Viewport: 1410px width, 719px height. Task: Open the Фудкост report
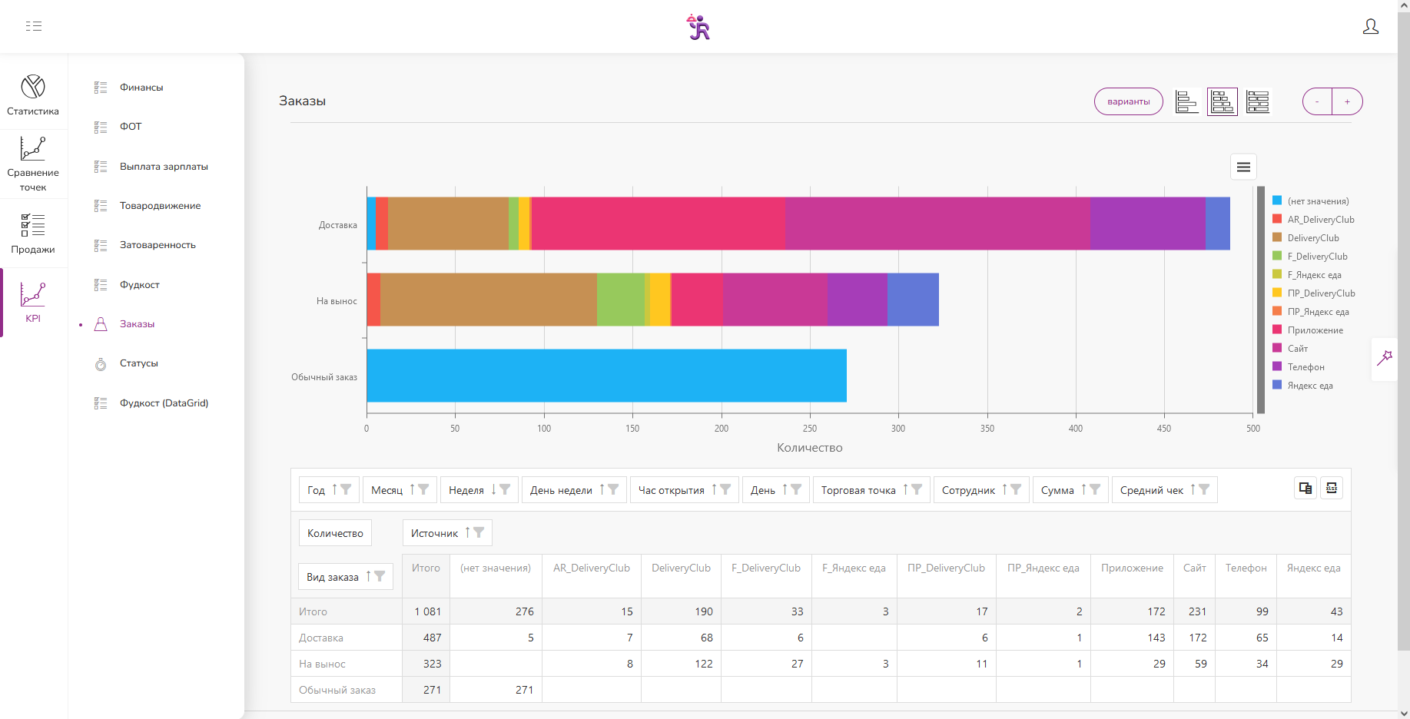click(x=140, y=285)
